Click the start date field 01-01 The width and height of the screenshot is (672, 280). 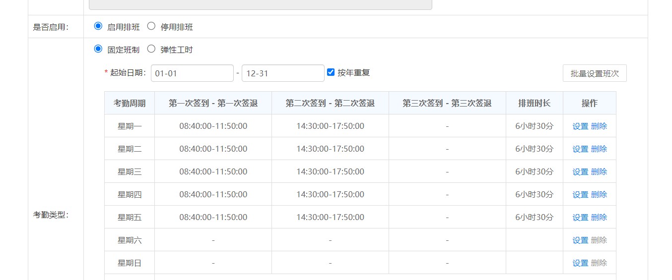[x=192, y=73]
